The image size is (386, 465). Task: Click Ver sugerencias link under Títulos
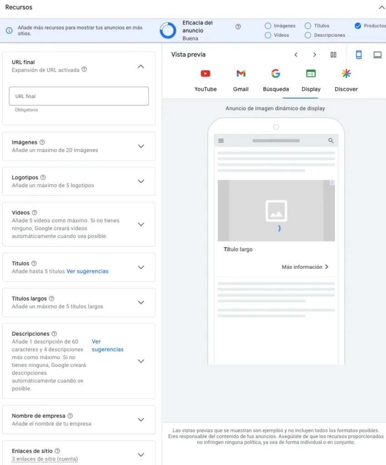[x=88, y=271]
